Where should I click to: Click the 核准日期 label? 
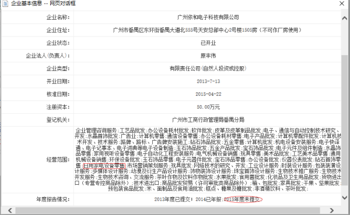coord(58,94)
